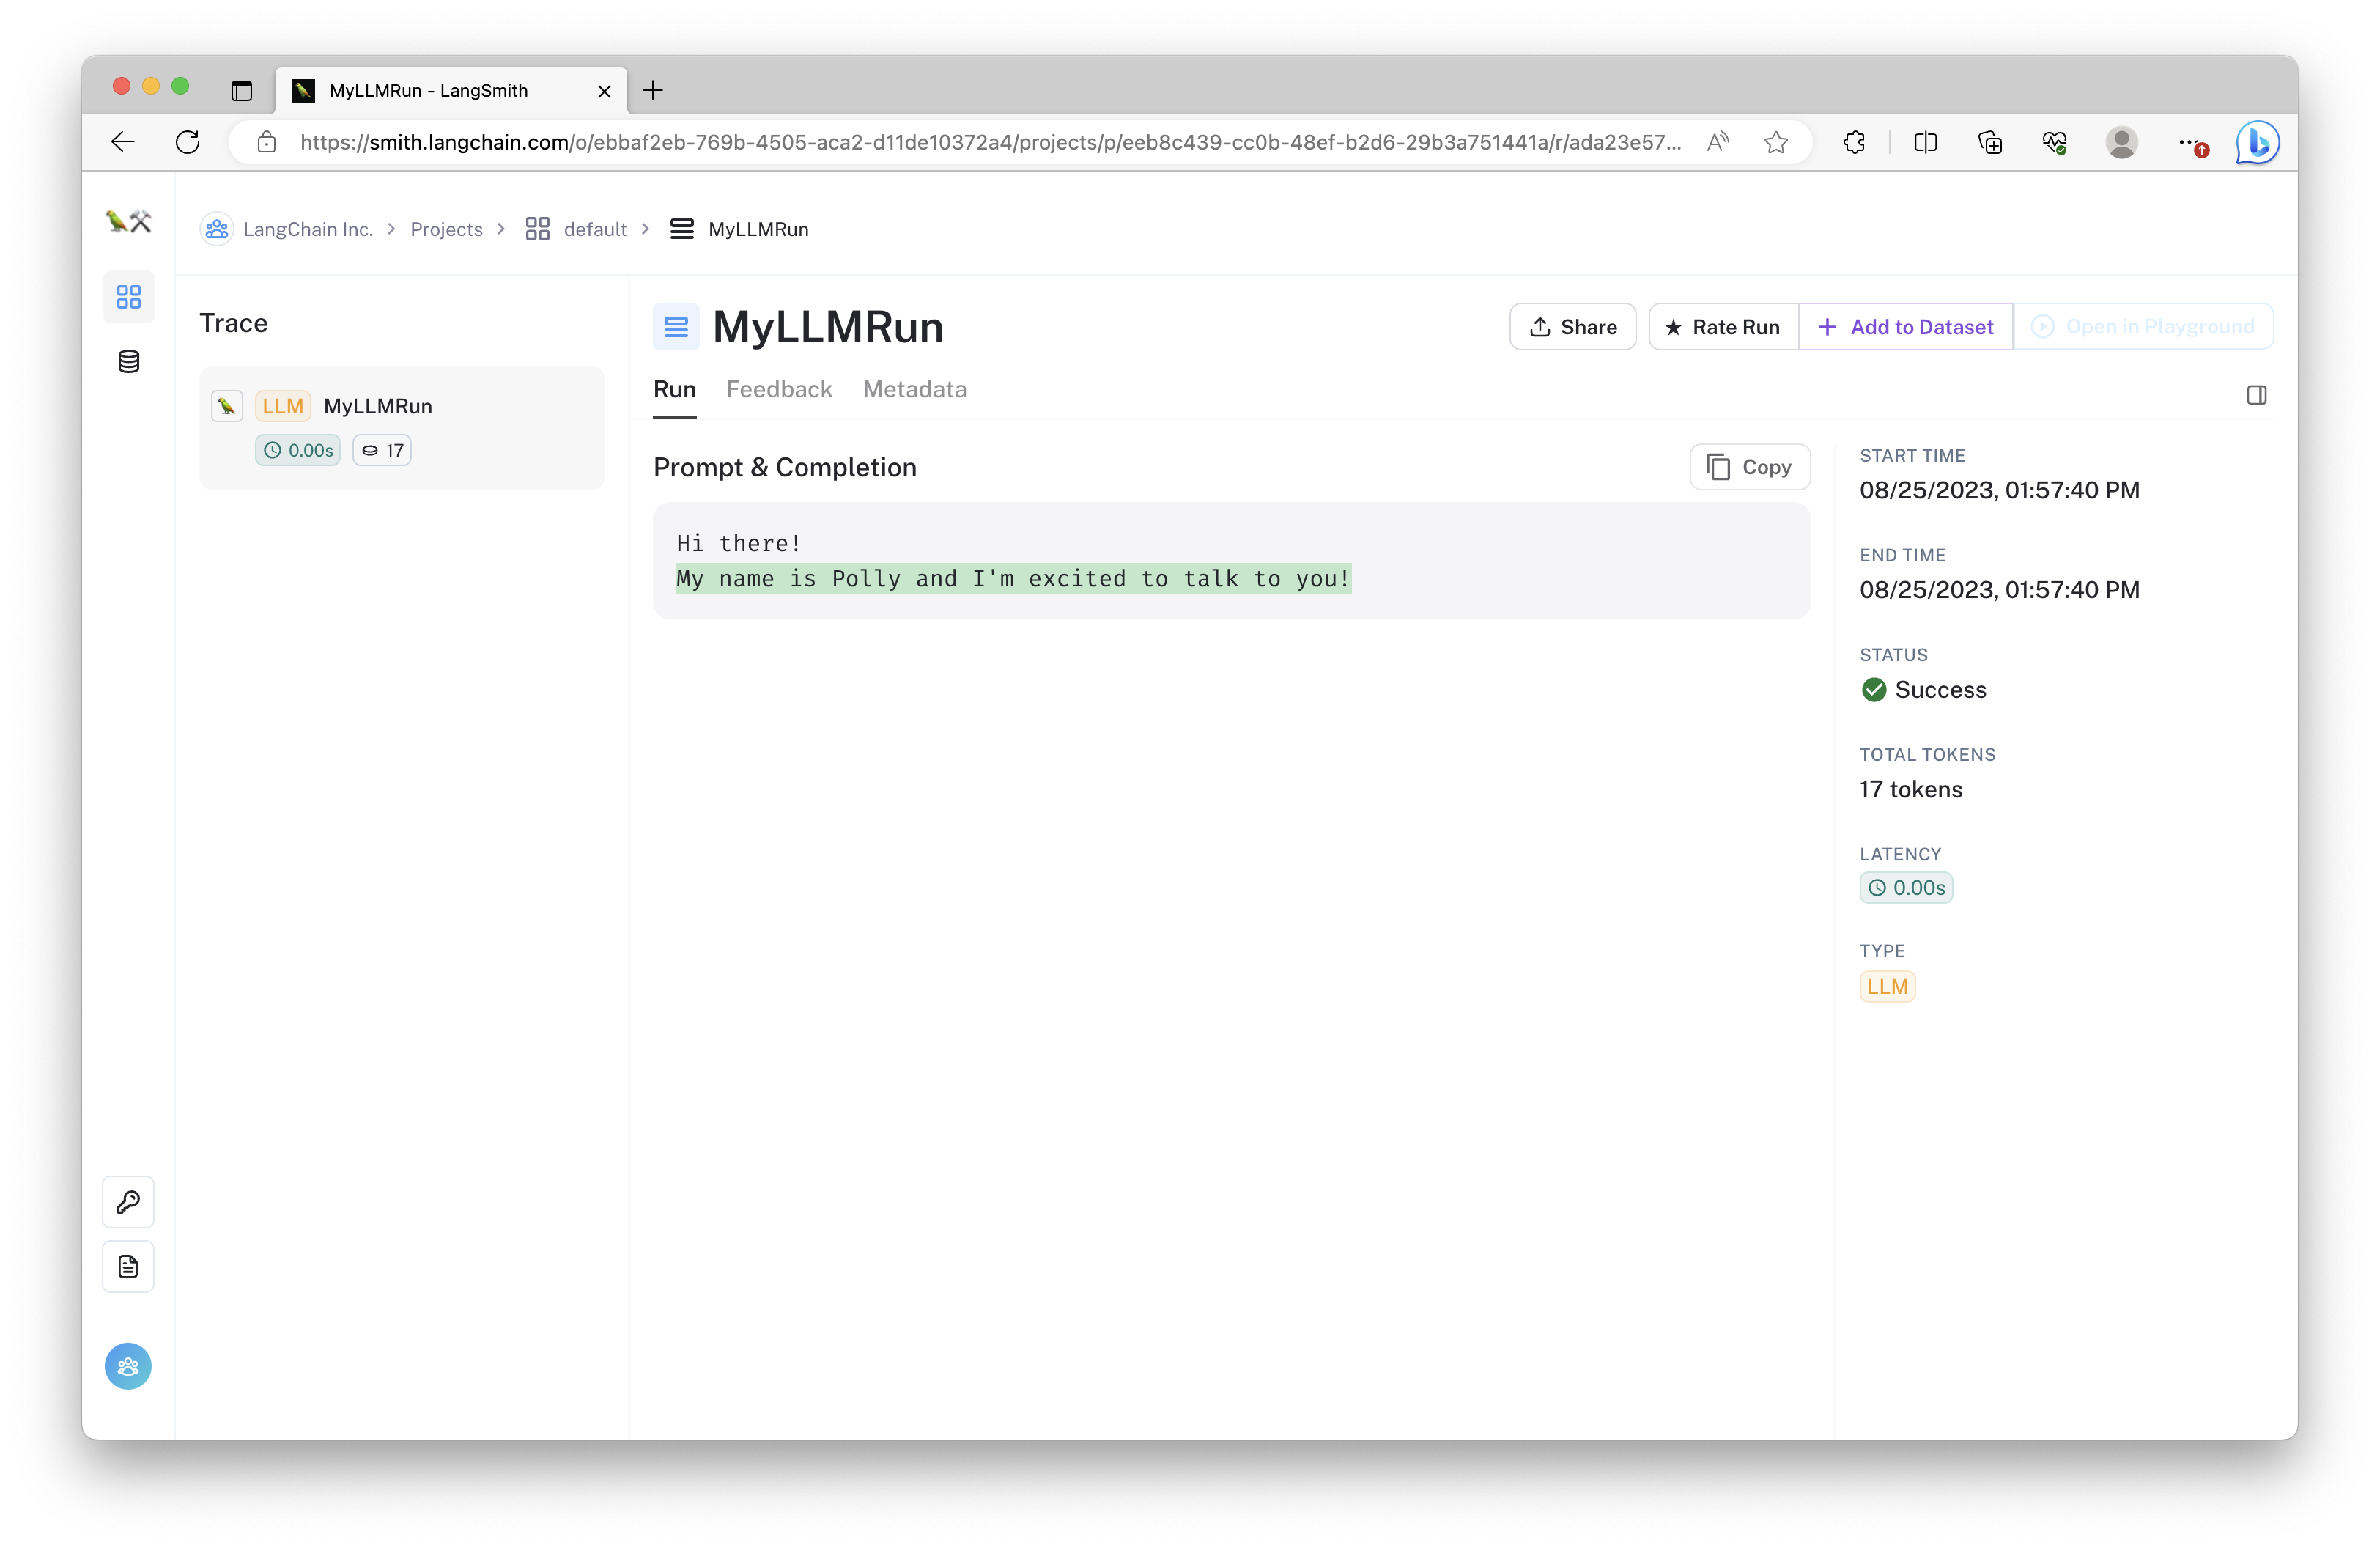The width and height of the screenshot is (2380, 1548).
Task: Toggle the split-view layout icon
Action: click(2257, 394)
